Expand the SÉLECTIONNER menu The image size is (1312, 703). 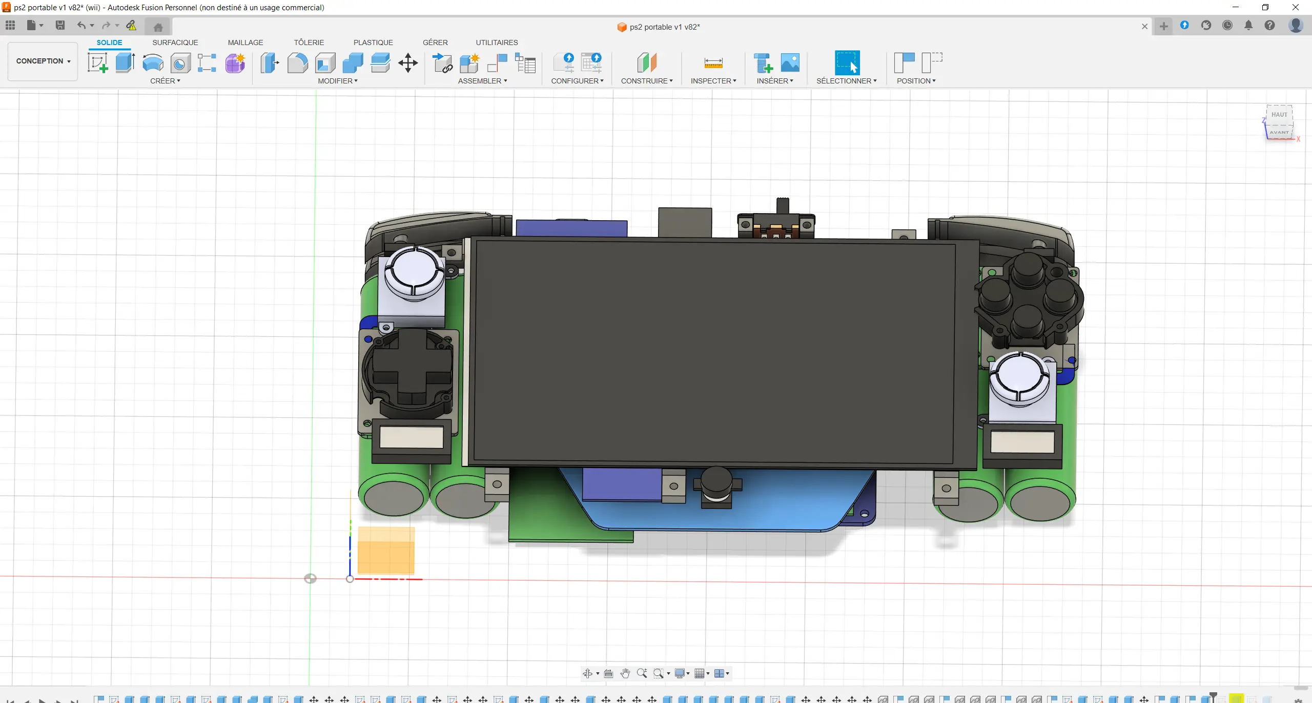(x=846, y=81)
